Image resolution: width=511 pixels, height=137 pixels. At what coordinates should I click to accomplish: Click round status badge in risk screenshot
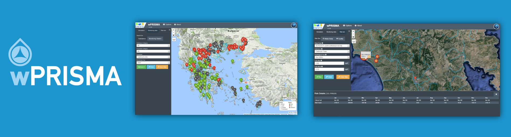(496, 26)
